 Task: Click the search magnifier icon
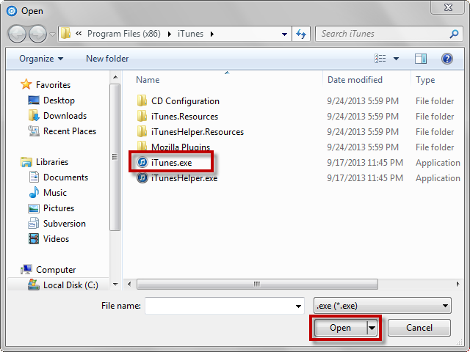[x=455, y=34]
